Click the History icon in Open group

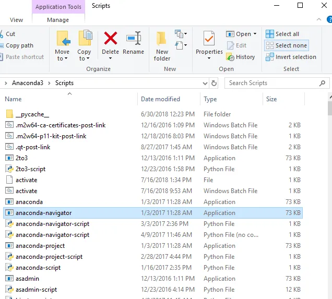[230, 57]
